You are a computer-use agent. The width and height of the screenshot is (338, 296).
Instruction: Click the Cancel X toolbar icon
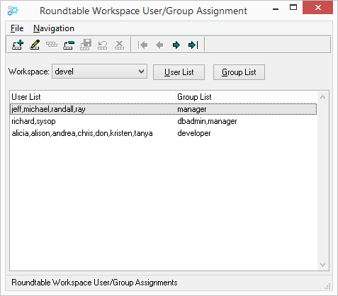click(x=119, y=45)
